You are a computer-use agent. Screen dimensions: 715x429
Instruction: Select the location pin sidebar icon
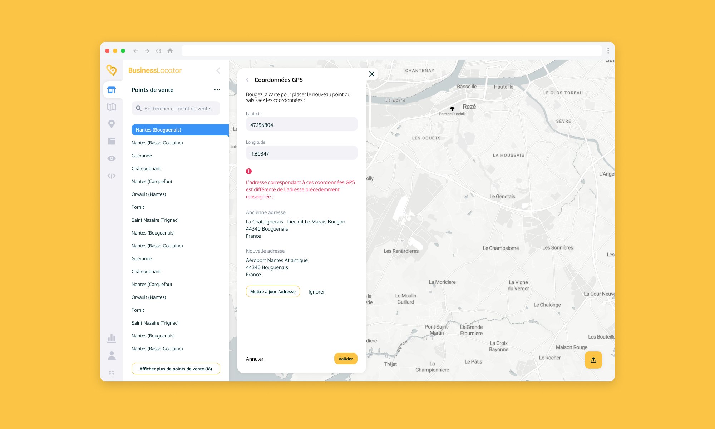[112, 124]
